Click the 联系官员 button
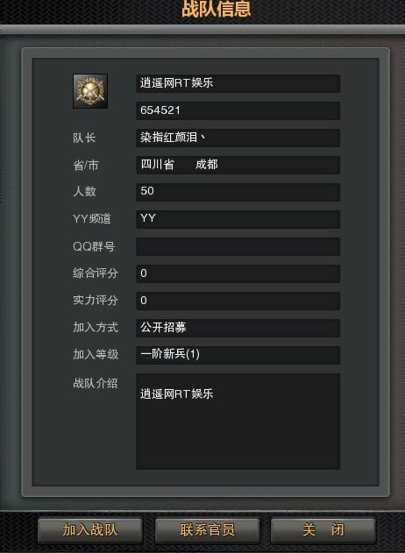 tap(208, 529)
